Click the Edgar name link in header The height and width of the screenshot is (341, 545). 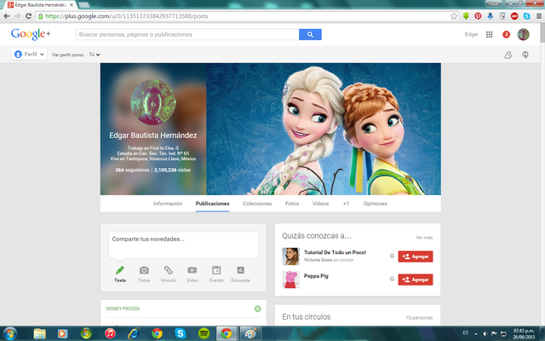[x=471, y=34]
